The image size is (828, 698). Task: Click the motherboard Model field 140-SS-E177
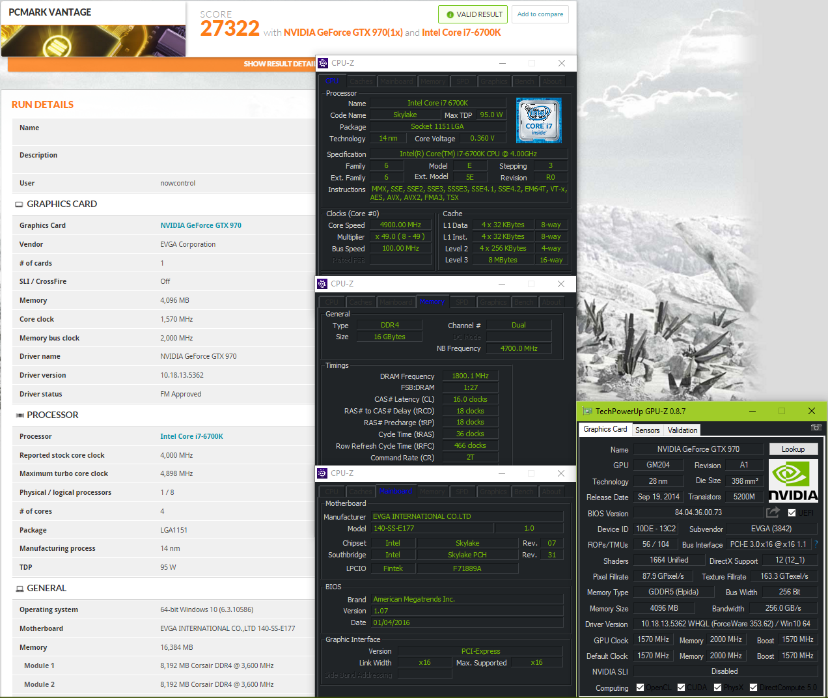coord(432,528)
